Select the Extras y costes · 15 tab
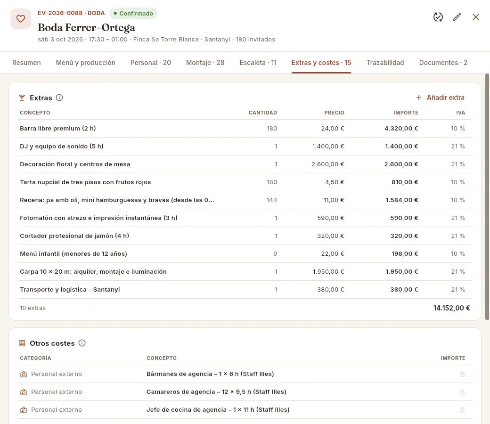The width and height of the screenshot is (490, 424). [321, 63]
